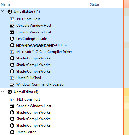Select the "LiveCodingConsole" process name
The width and height of the screenshot is (129, 135).
pyautogui.click(x=32, y=39)
